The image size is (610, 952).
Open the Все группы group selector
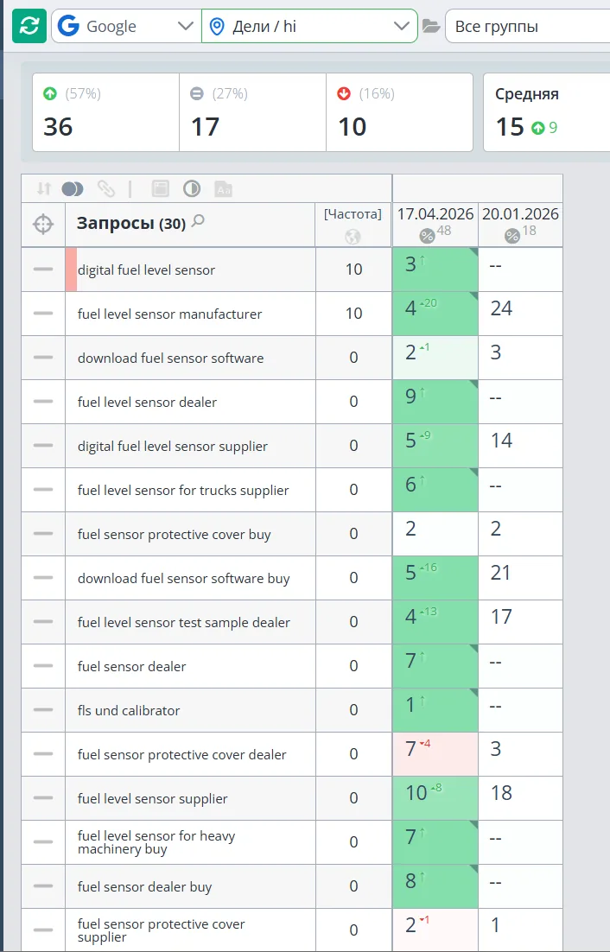(527, 26)
